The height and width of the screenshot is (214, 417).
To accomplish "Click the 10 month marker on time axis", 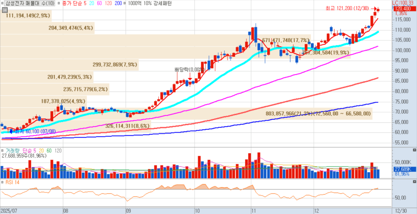I will coord(197,211).
